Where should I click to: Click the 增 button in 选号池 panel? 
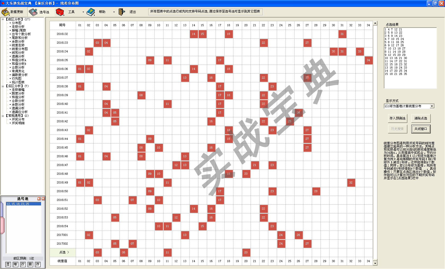(x=16, y=264)
